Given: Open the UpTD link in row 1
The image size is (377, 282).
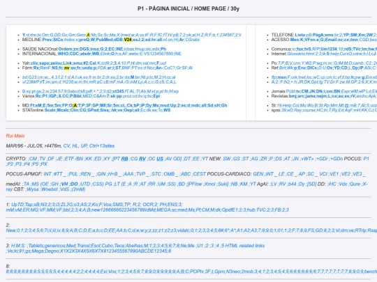Looking at the screenshot, I should [x=17, y=205].
